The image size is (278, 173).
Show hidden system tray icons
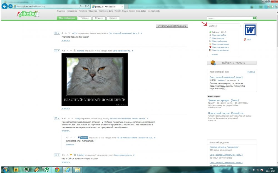(x=249, y=169)
